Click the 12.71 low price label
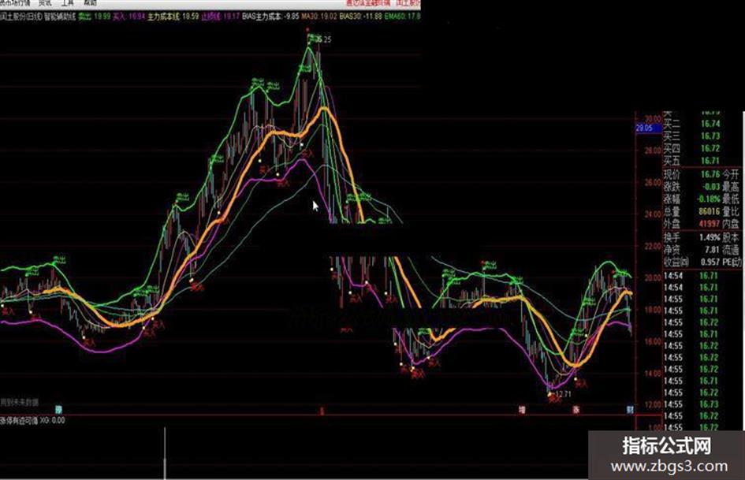Screen dimensions: 745x480 coord(564,394)
